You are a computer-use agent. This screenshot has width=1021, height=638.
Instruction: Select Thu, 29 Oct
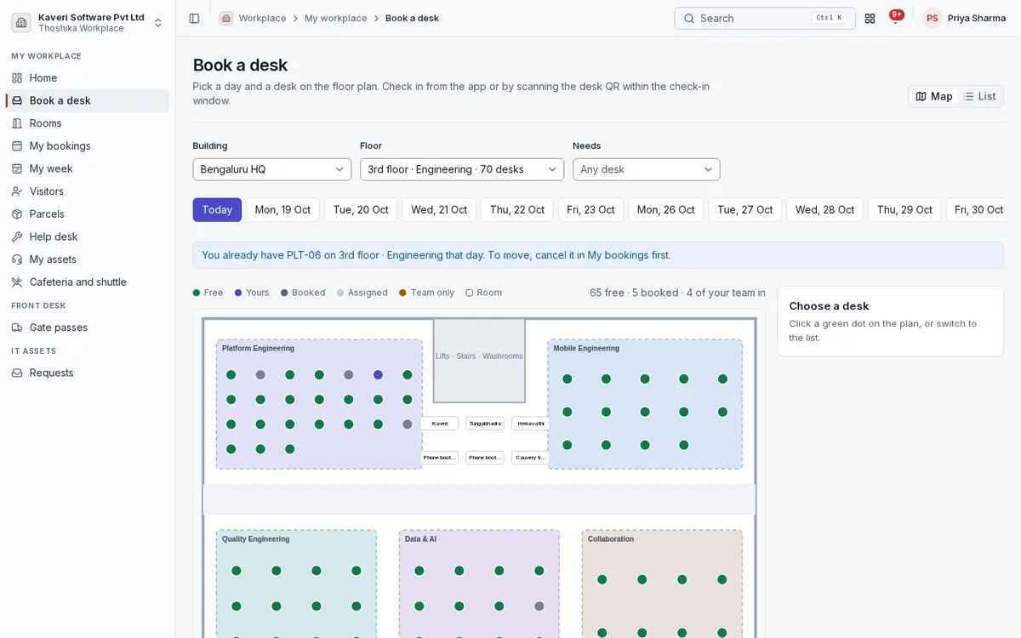point(904,210)
